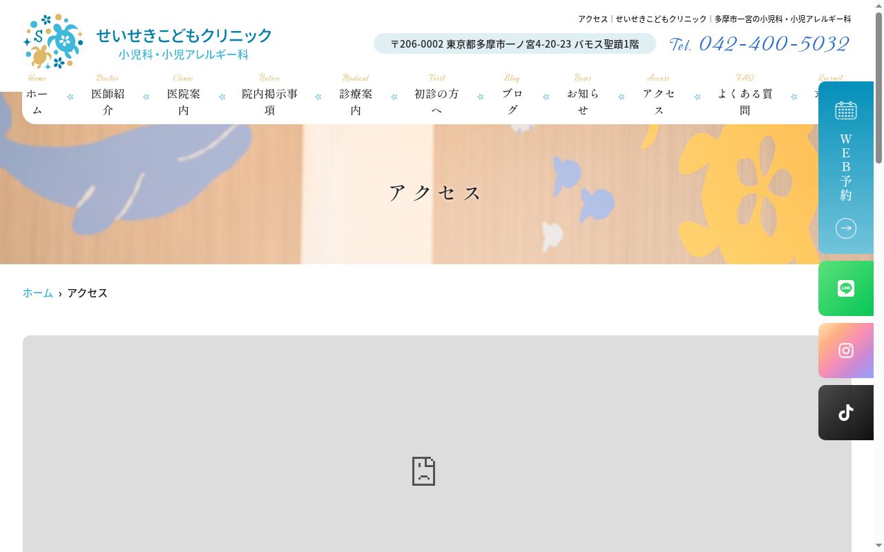Viewport: 884px width, 552px height.
Task: Click the 小児科・小児アレルギー科 subtitle under logo
Action: click(x=184, y=55)
